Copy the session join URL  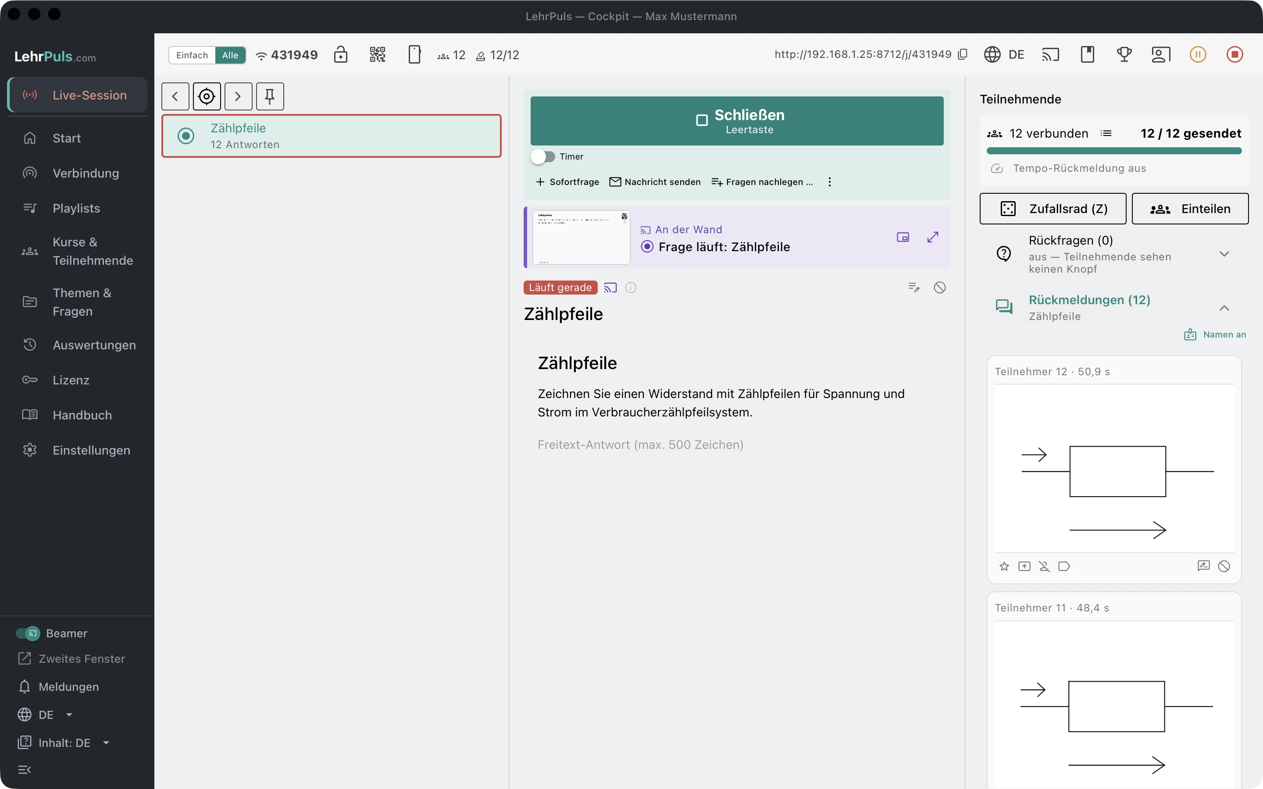[963, 54]
